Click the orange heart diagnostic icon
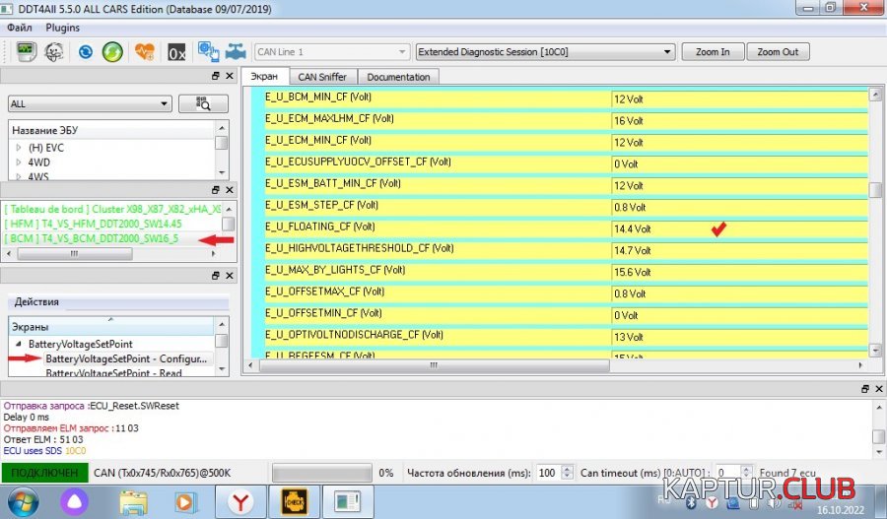 click(145, 52)
